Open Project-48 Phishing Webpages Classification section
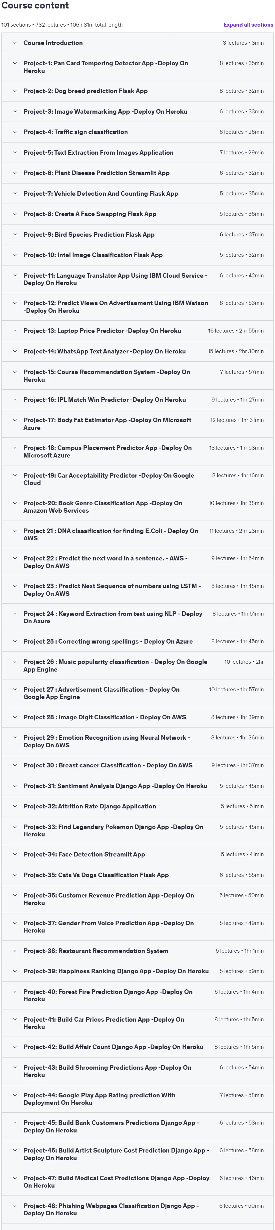 [137, 1209]
